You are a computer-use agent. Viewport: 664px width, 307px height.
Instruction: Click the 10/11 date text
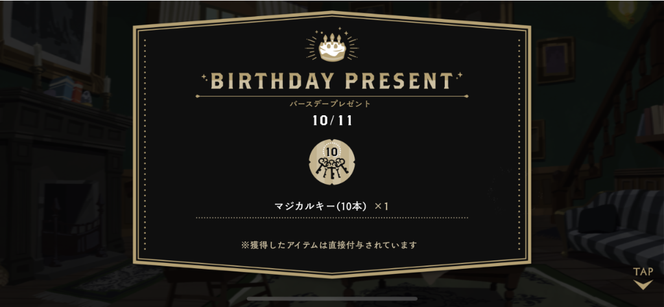click(333, 121)
